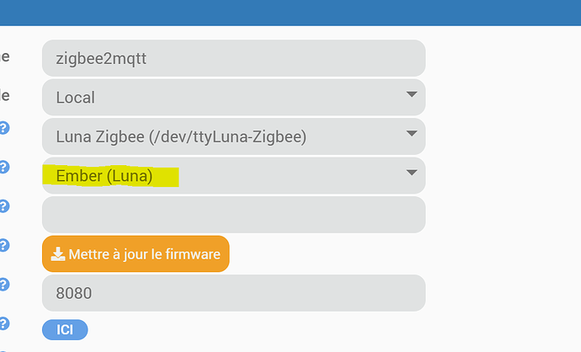Click download icon inside the firmware button
The height and width of the screenshot is (352, 581).
click(x=58, y=254)
